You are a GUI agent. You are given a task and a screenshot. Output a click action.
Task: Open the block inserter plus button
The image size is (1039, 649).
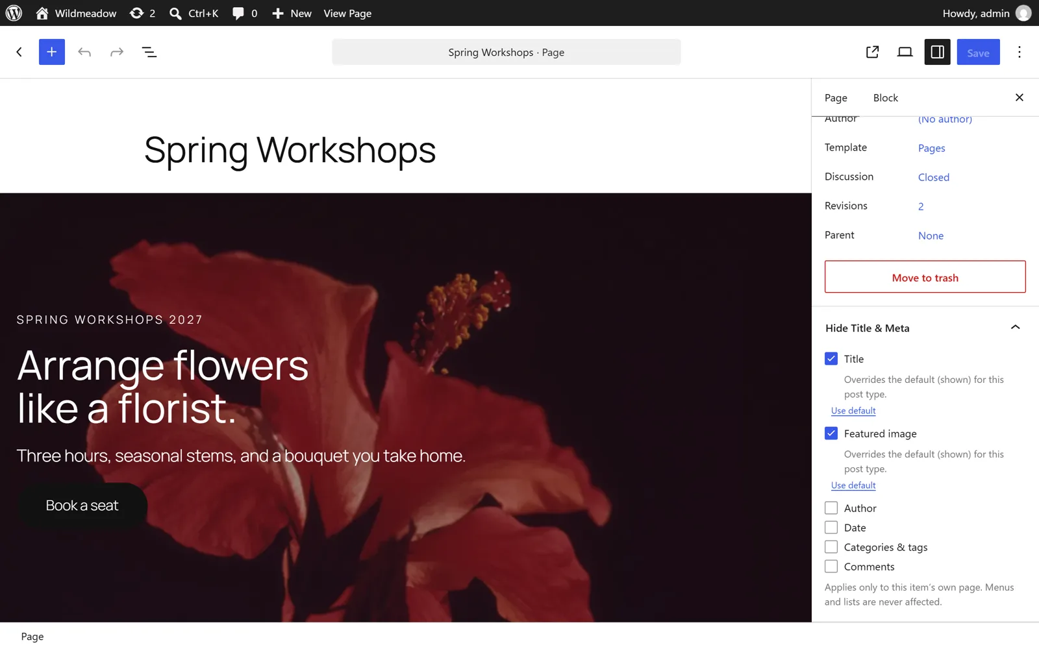[x=52, y=52]
